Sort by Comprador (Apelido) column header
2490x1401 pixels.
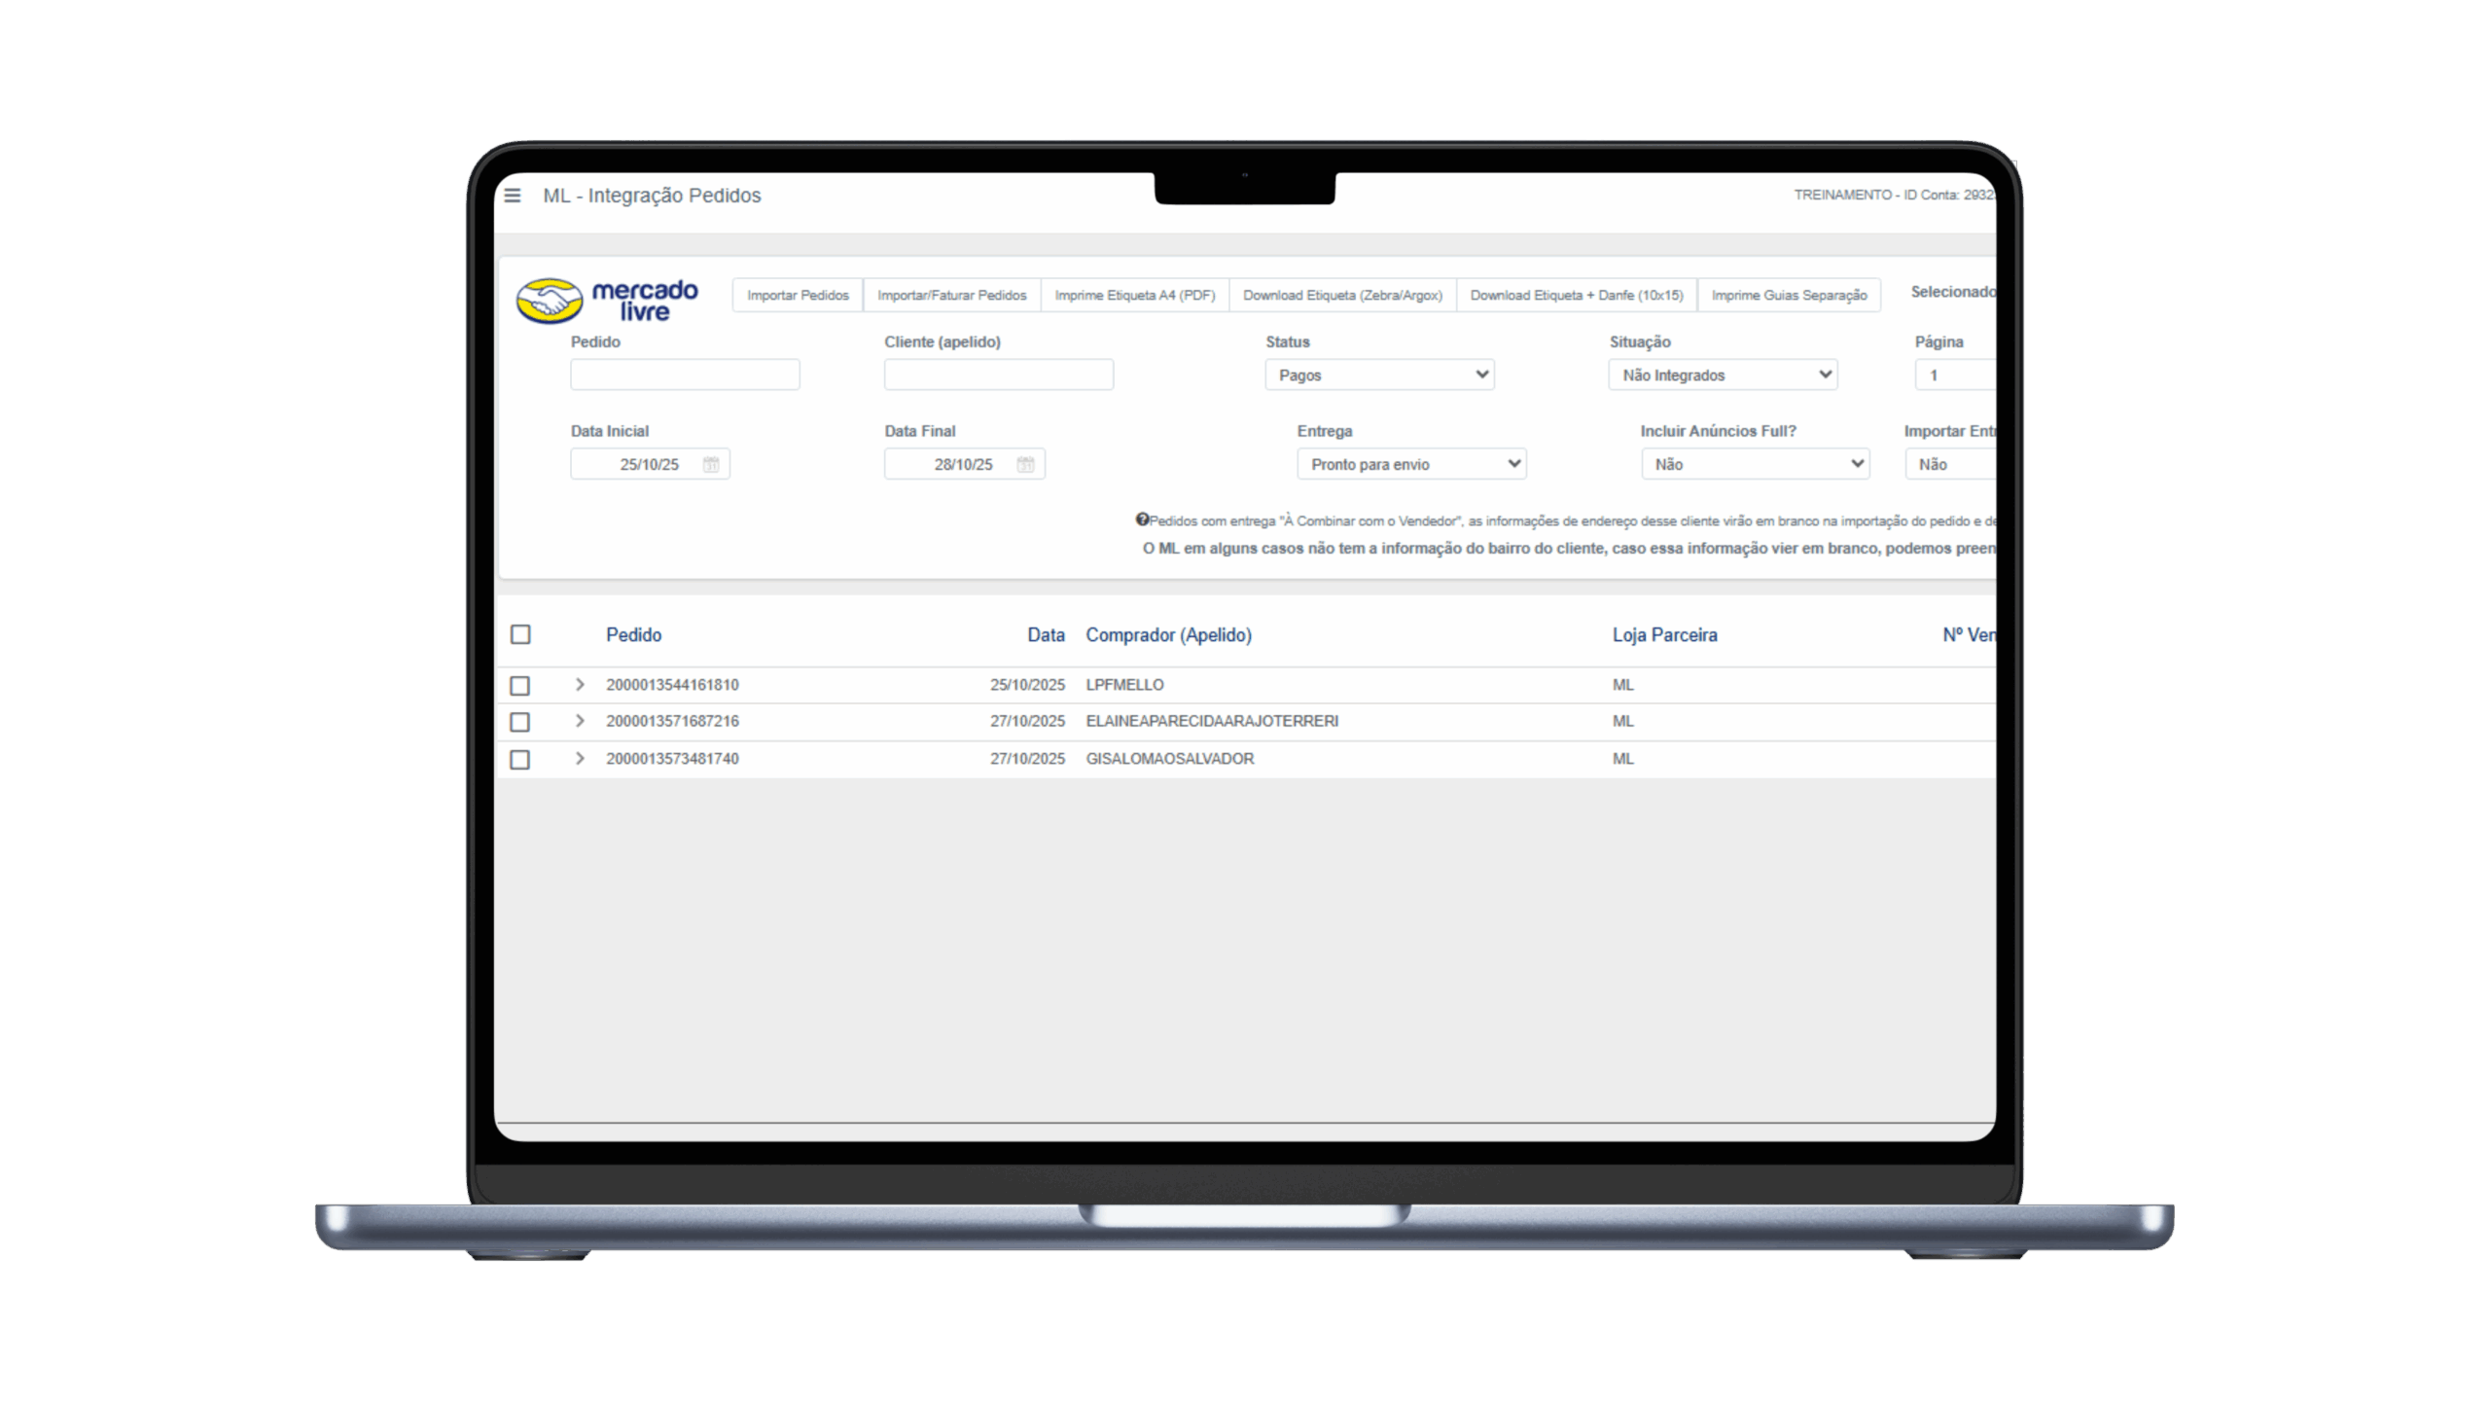pyautogui.click(x=1168, y=635)
